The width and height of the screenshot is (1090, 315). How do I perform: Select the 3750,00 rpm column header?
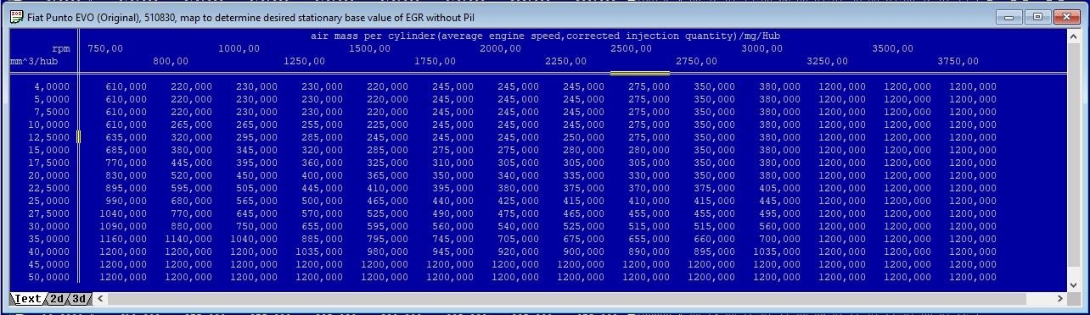[x=958, y=61]
